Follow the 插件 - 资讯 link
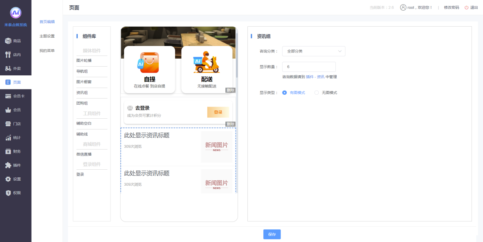This screenshot has height=242, width=483. [x=315, y=77]
